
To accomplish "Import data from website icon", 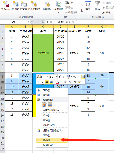I will (x=16, y=4).
